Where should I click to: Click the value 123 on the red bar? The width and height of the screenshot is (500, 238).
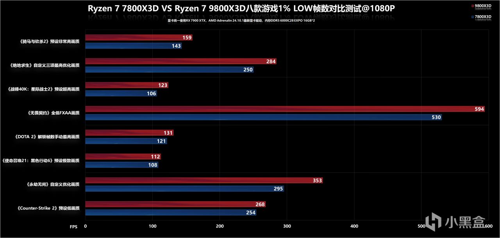(163, 85)
